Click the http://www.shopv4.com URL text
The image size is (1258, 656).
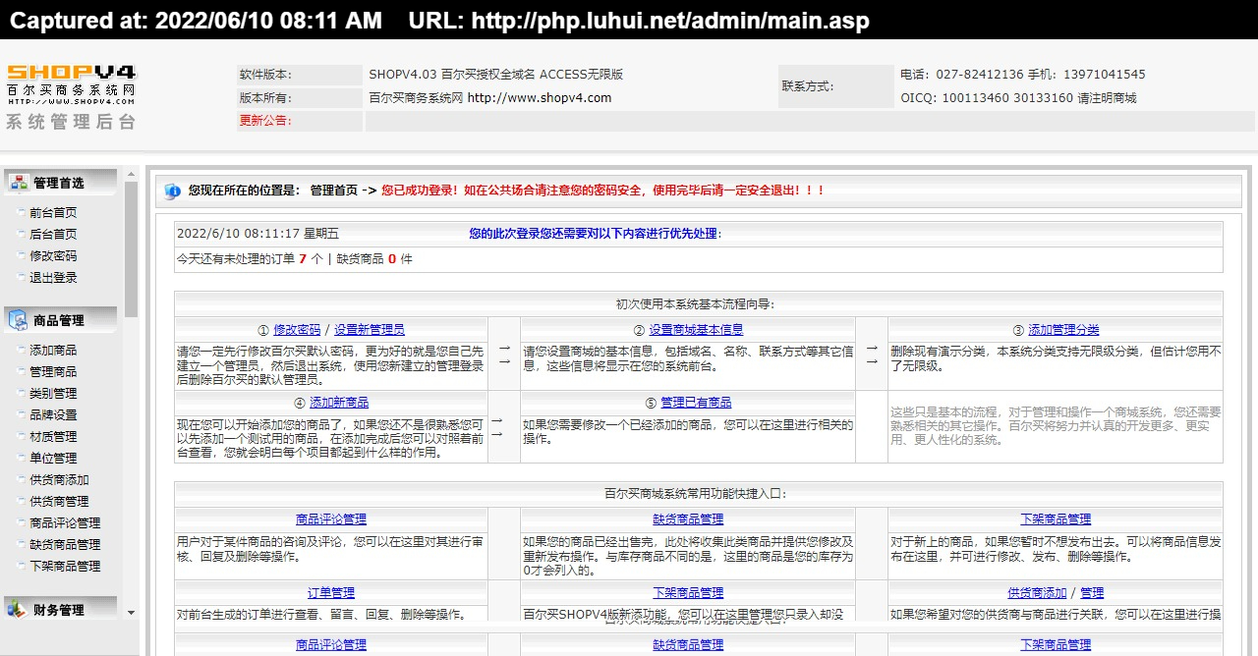pos(540,97)
